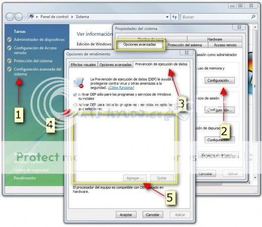Click the Agregar... button
Screen dimensions: 262x227
[135, 178]
